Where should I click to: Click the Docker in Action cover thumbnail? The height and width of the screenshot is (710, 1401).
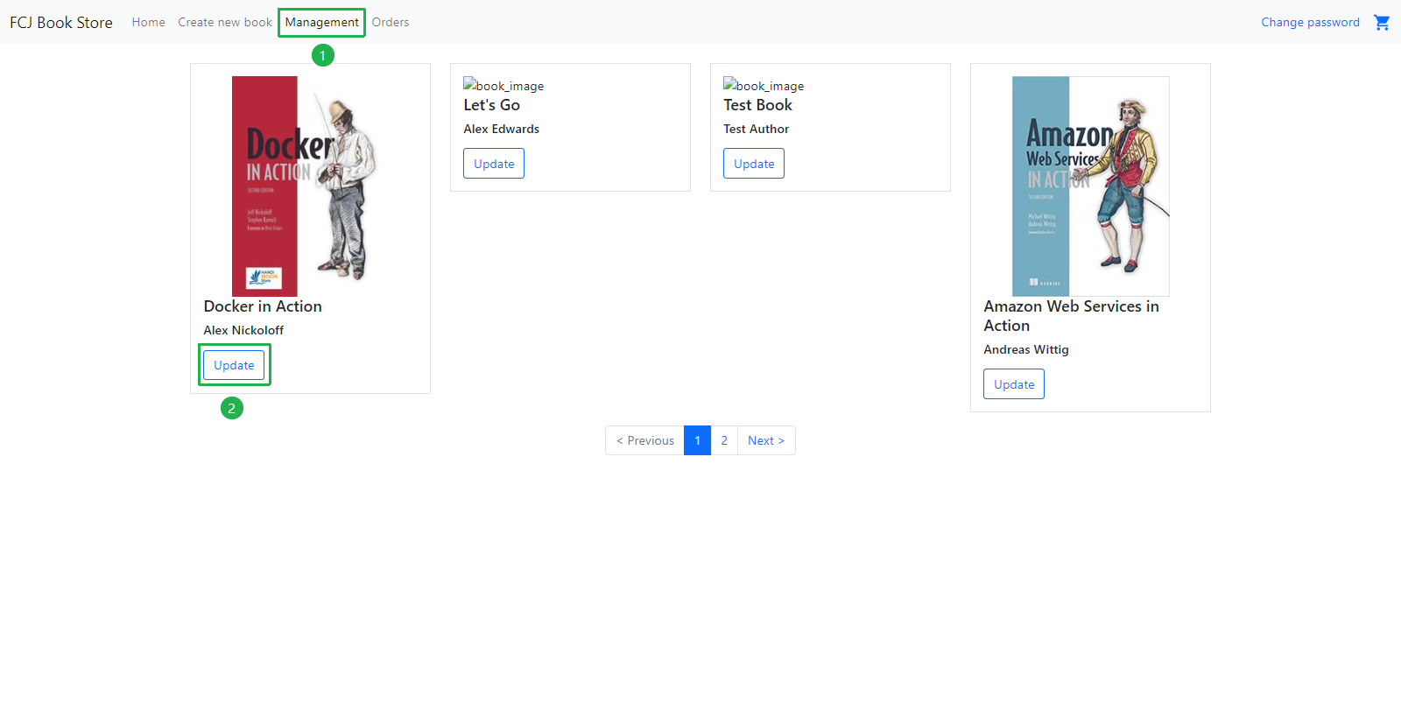(311, 186)
